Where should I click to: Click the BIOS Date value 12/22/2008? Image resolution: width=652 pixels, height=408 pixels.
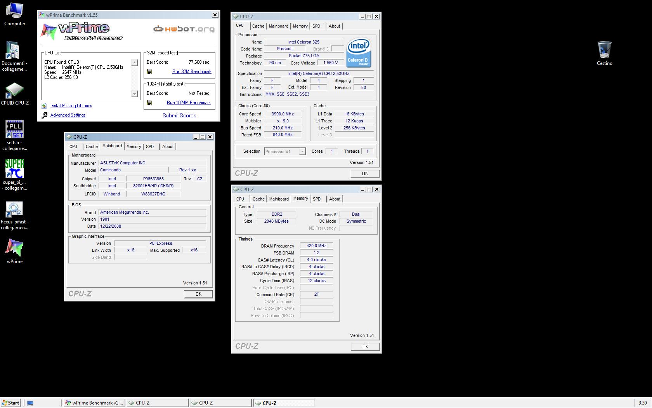(153, 226)
